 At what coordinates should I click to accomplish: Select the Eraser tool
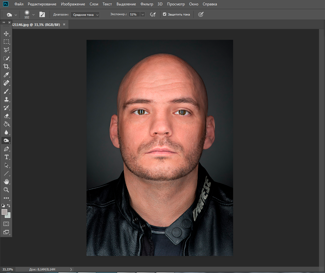6,116
